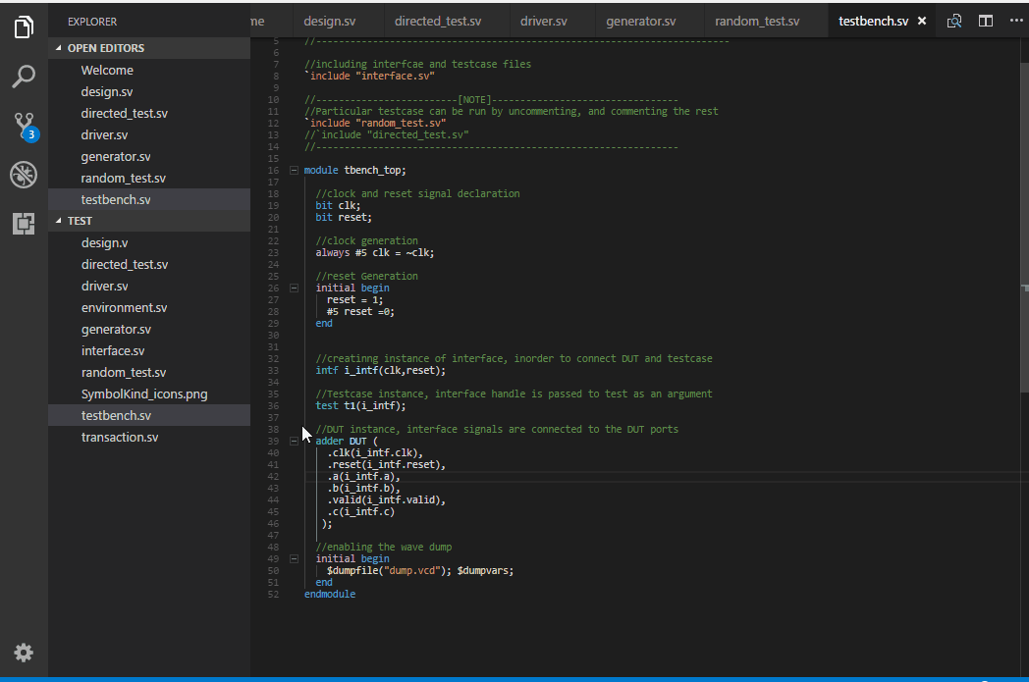Image resolution: width=1029 pixels, height=682 pixels.
Task: Open SymbolKind_icons.png in TEST folder
Action: [x=149, y=394]
